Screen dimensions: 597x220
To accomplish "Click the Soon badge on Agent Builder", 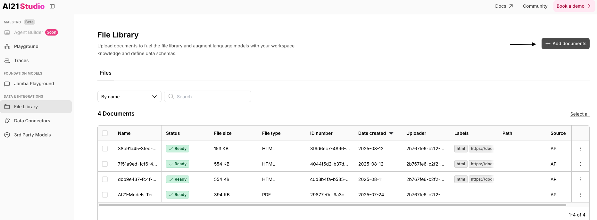I will pos(52,32).
